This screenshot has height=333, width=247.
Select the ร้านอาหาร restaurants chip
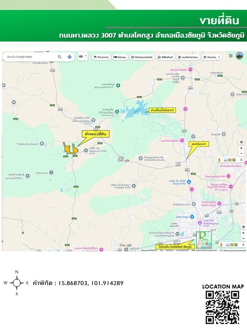(x=101, y=57)
